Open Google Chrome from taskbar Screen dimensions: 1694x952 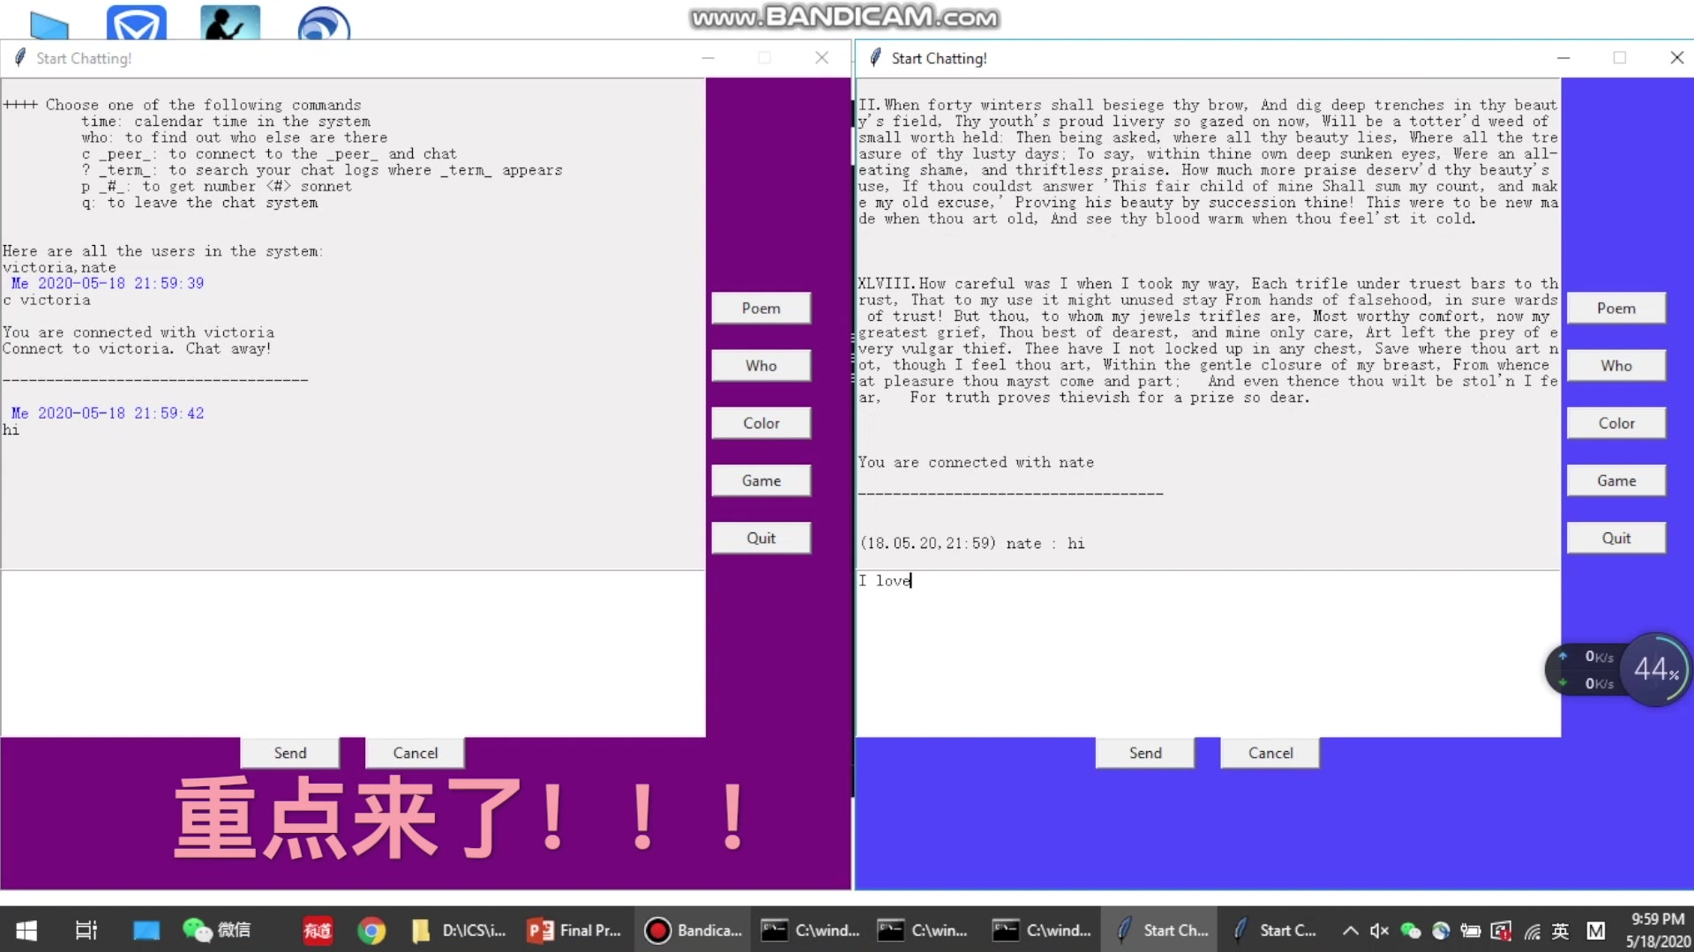[x=371, y=930]
